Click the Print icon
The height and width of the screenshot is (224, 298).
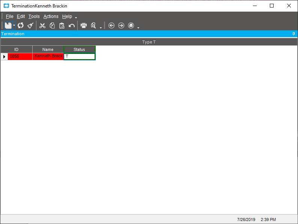point(84,25)
